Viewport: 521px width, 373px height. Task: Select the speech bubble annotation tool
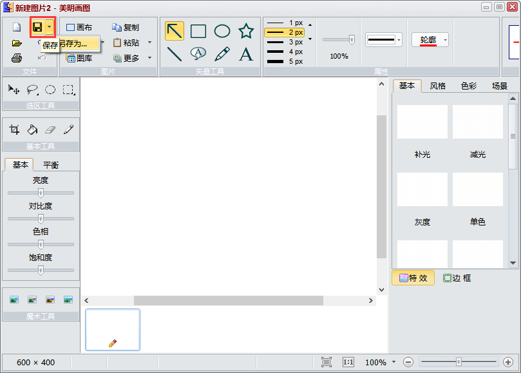point(198,53)
